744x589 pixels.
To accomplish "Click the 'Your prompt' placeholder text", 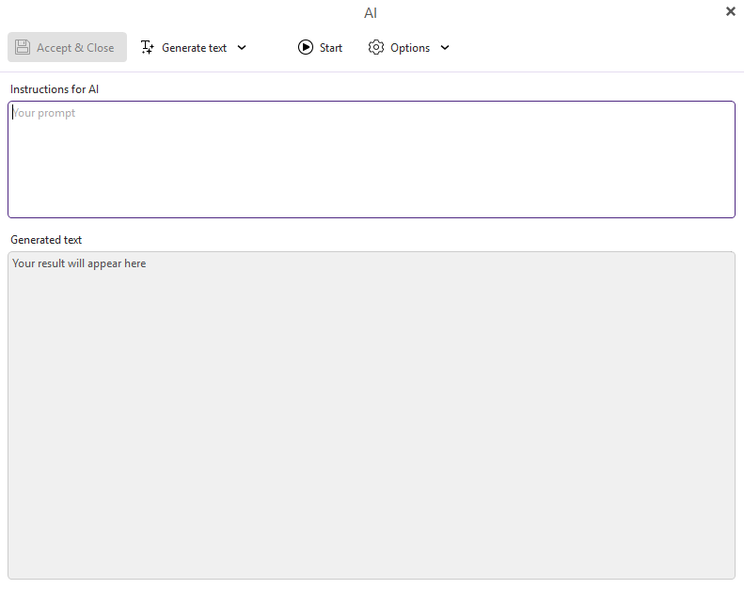I will 44,113.
